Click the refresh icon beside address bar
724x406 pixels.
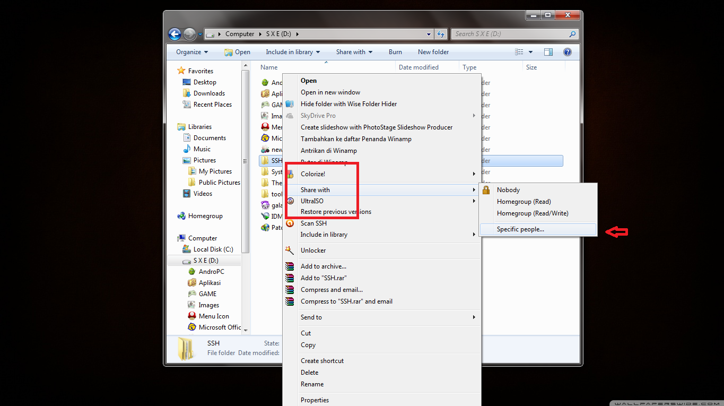tap(441, 34)
